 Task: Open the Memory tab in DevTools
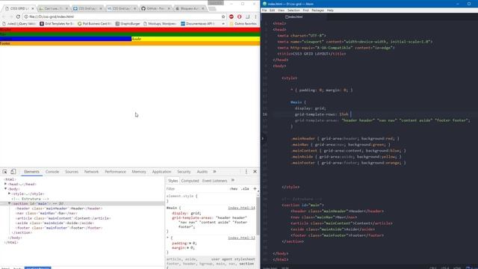pyautogui.click(x=139, y=172)
